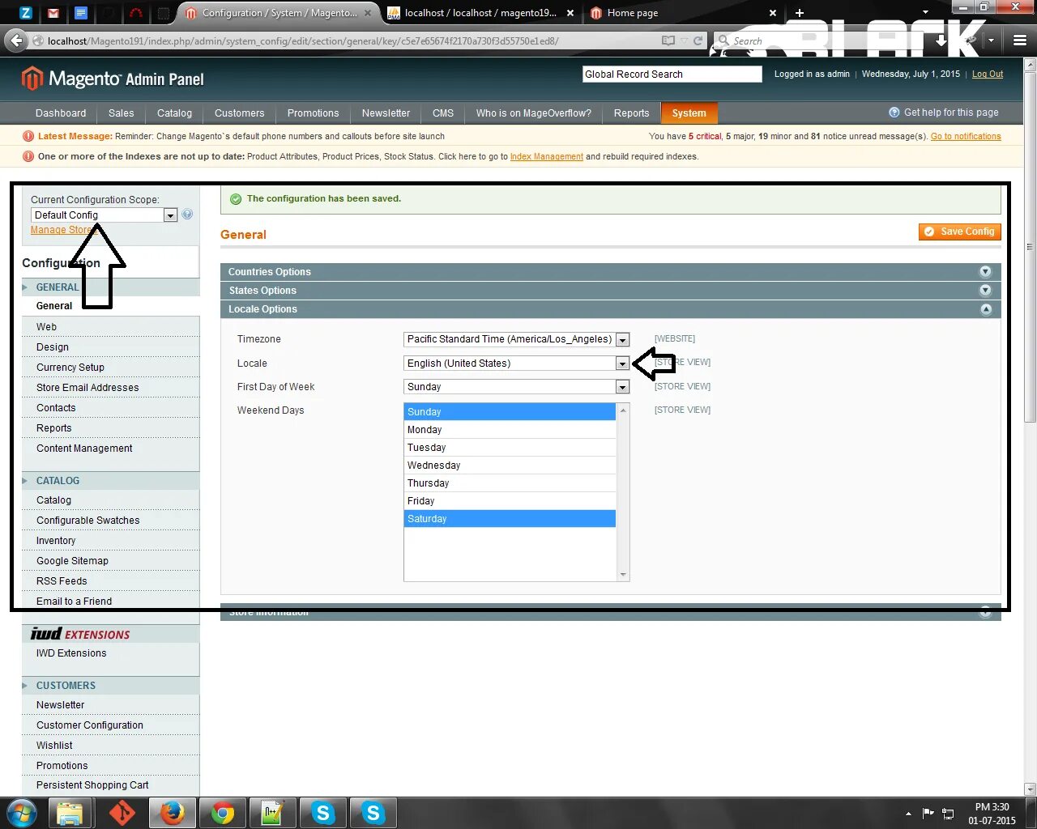Open Windows Explorer from the taskbar
This screenshot has height=829, width=1037.
(x=70, y=813)
